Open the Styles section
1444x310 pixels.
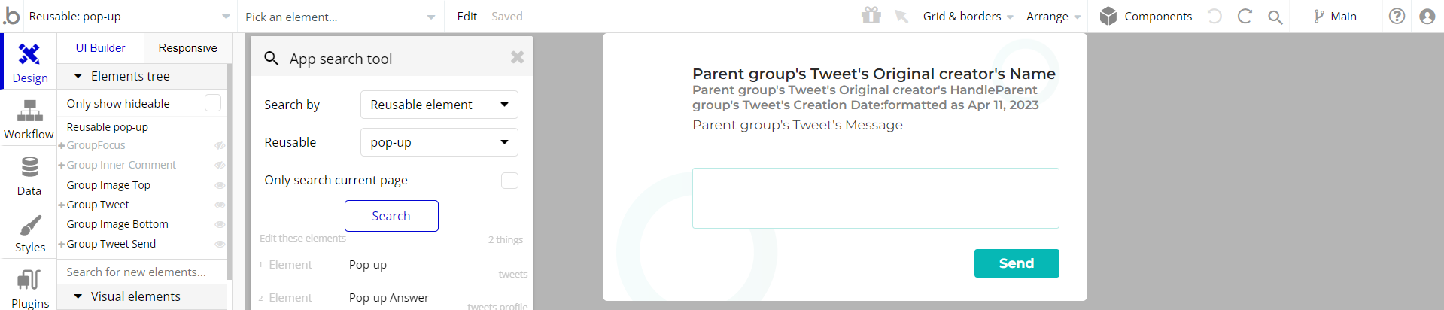click(x=29, y=232)
